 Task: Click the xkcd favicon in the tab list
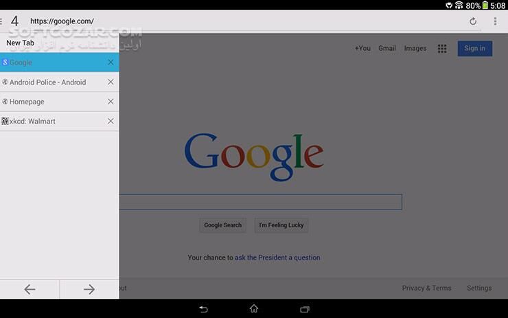click(5, 122)
